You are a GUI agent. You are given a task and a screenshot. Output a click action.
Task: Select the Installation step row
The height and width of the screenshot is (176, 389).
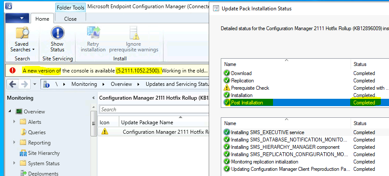[305, 95]
